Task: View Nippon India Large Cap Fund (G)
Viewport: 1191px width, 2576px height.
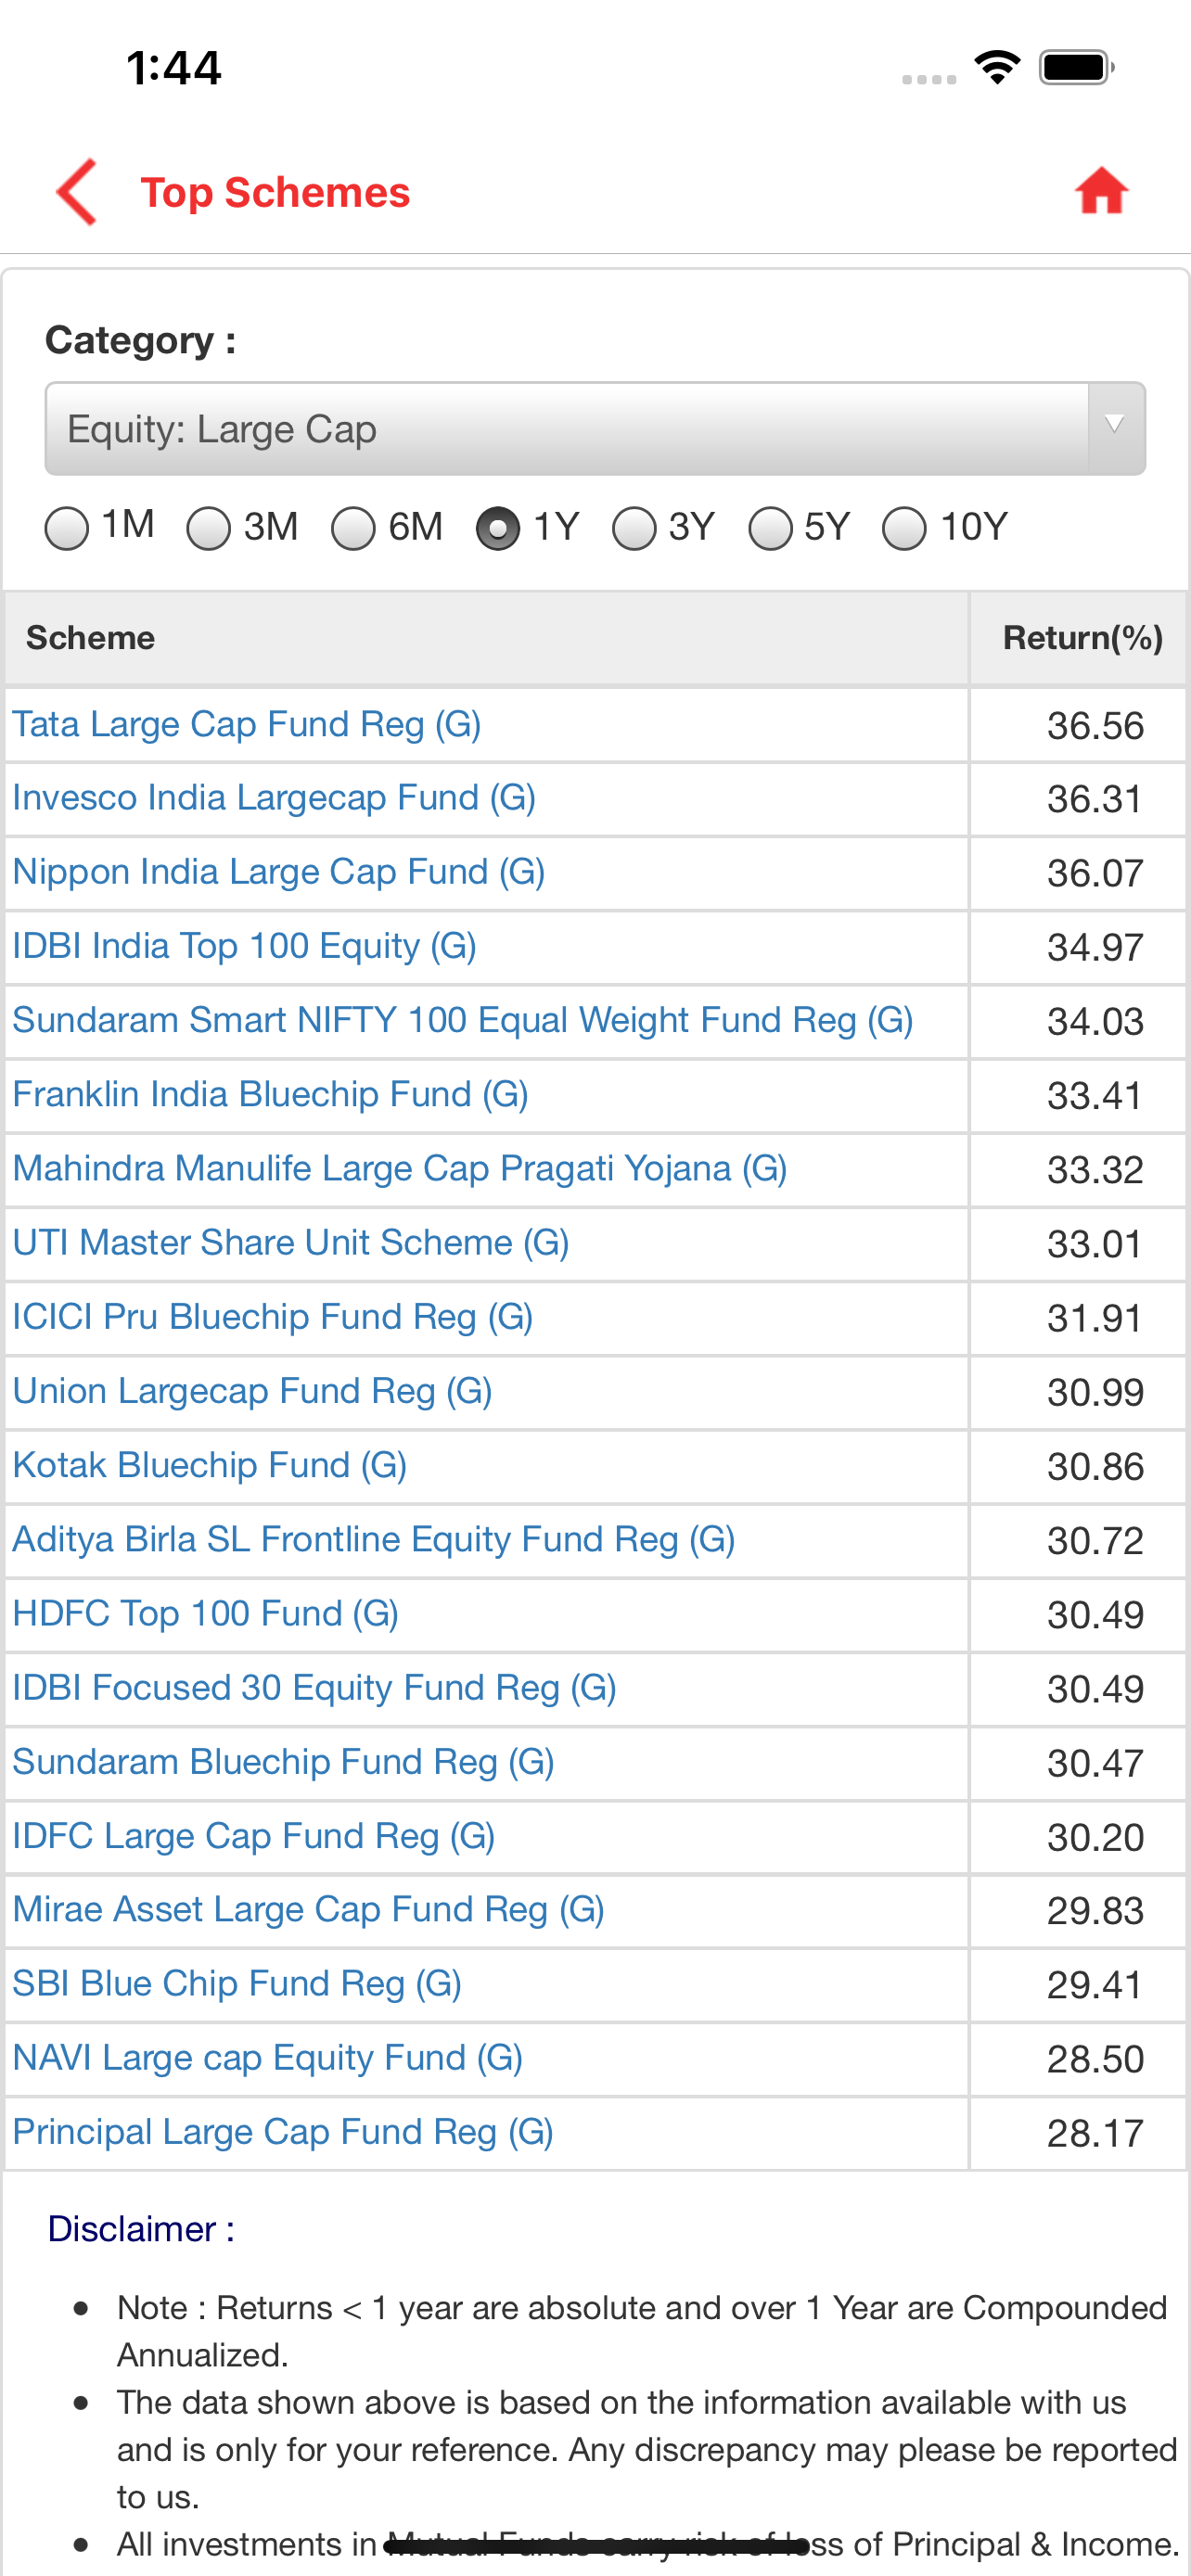Action: click(279, 872)
